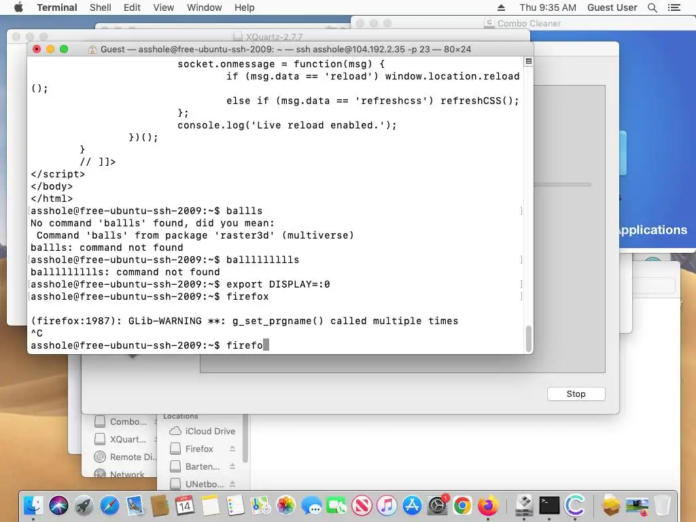Open the Terminal application menu
This screenshot has width=696, height=522.
[x=57, y=7]
